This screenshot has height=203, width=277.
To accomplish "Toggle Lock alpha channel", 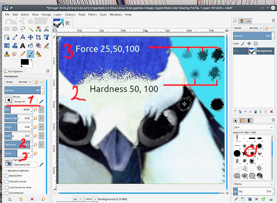I will pos(256,43).
